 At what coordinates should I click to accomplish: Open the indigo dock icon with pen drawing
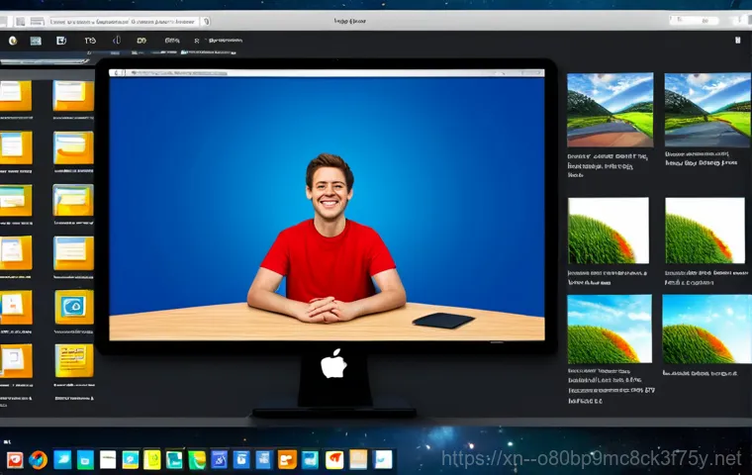[x=220, y=459]
